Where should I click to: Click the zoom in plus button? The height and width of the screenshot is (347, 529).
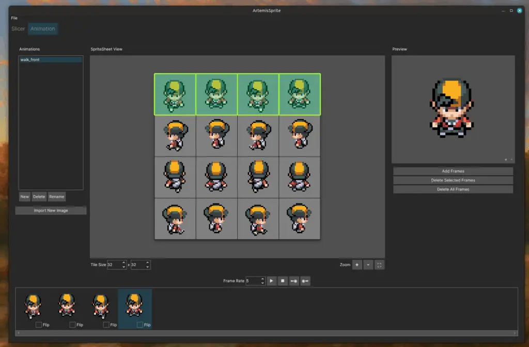point(356,265)
